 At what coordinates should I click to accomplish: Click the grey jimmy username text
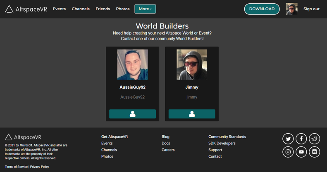pyautogui.click(x=192, y=97)
